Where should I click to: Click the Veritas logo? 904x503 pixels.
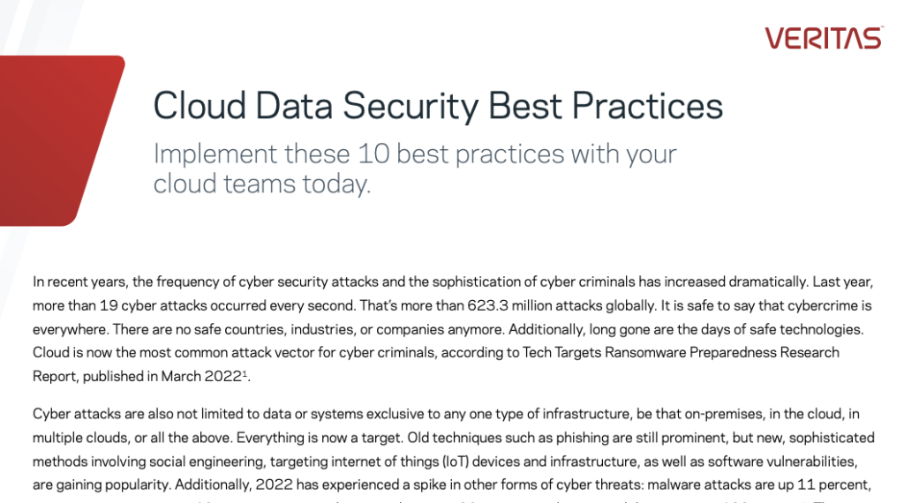(823, 38)
